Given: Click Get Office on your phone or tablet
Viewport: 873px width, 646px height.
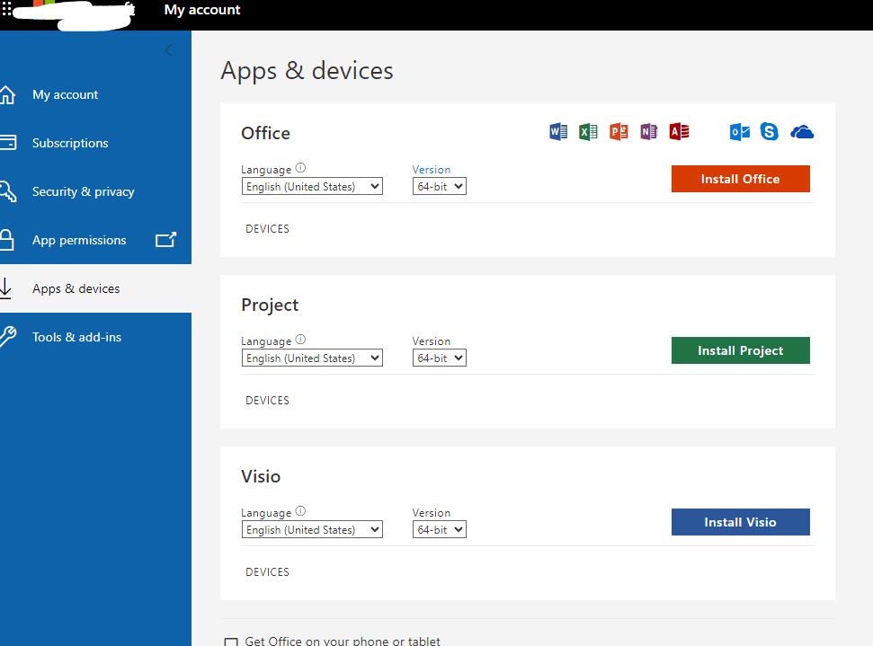Looking at the screenshot, I should (x=343, y=641).
